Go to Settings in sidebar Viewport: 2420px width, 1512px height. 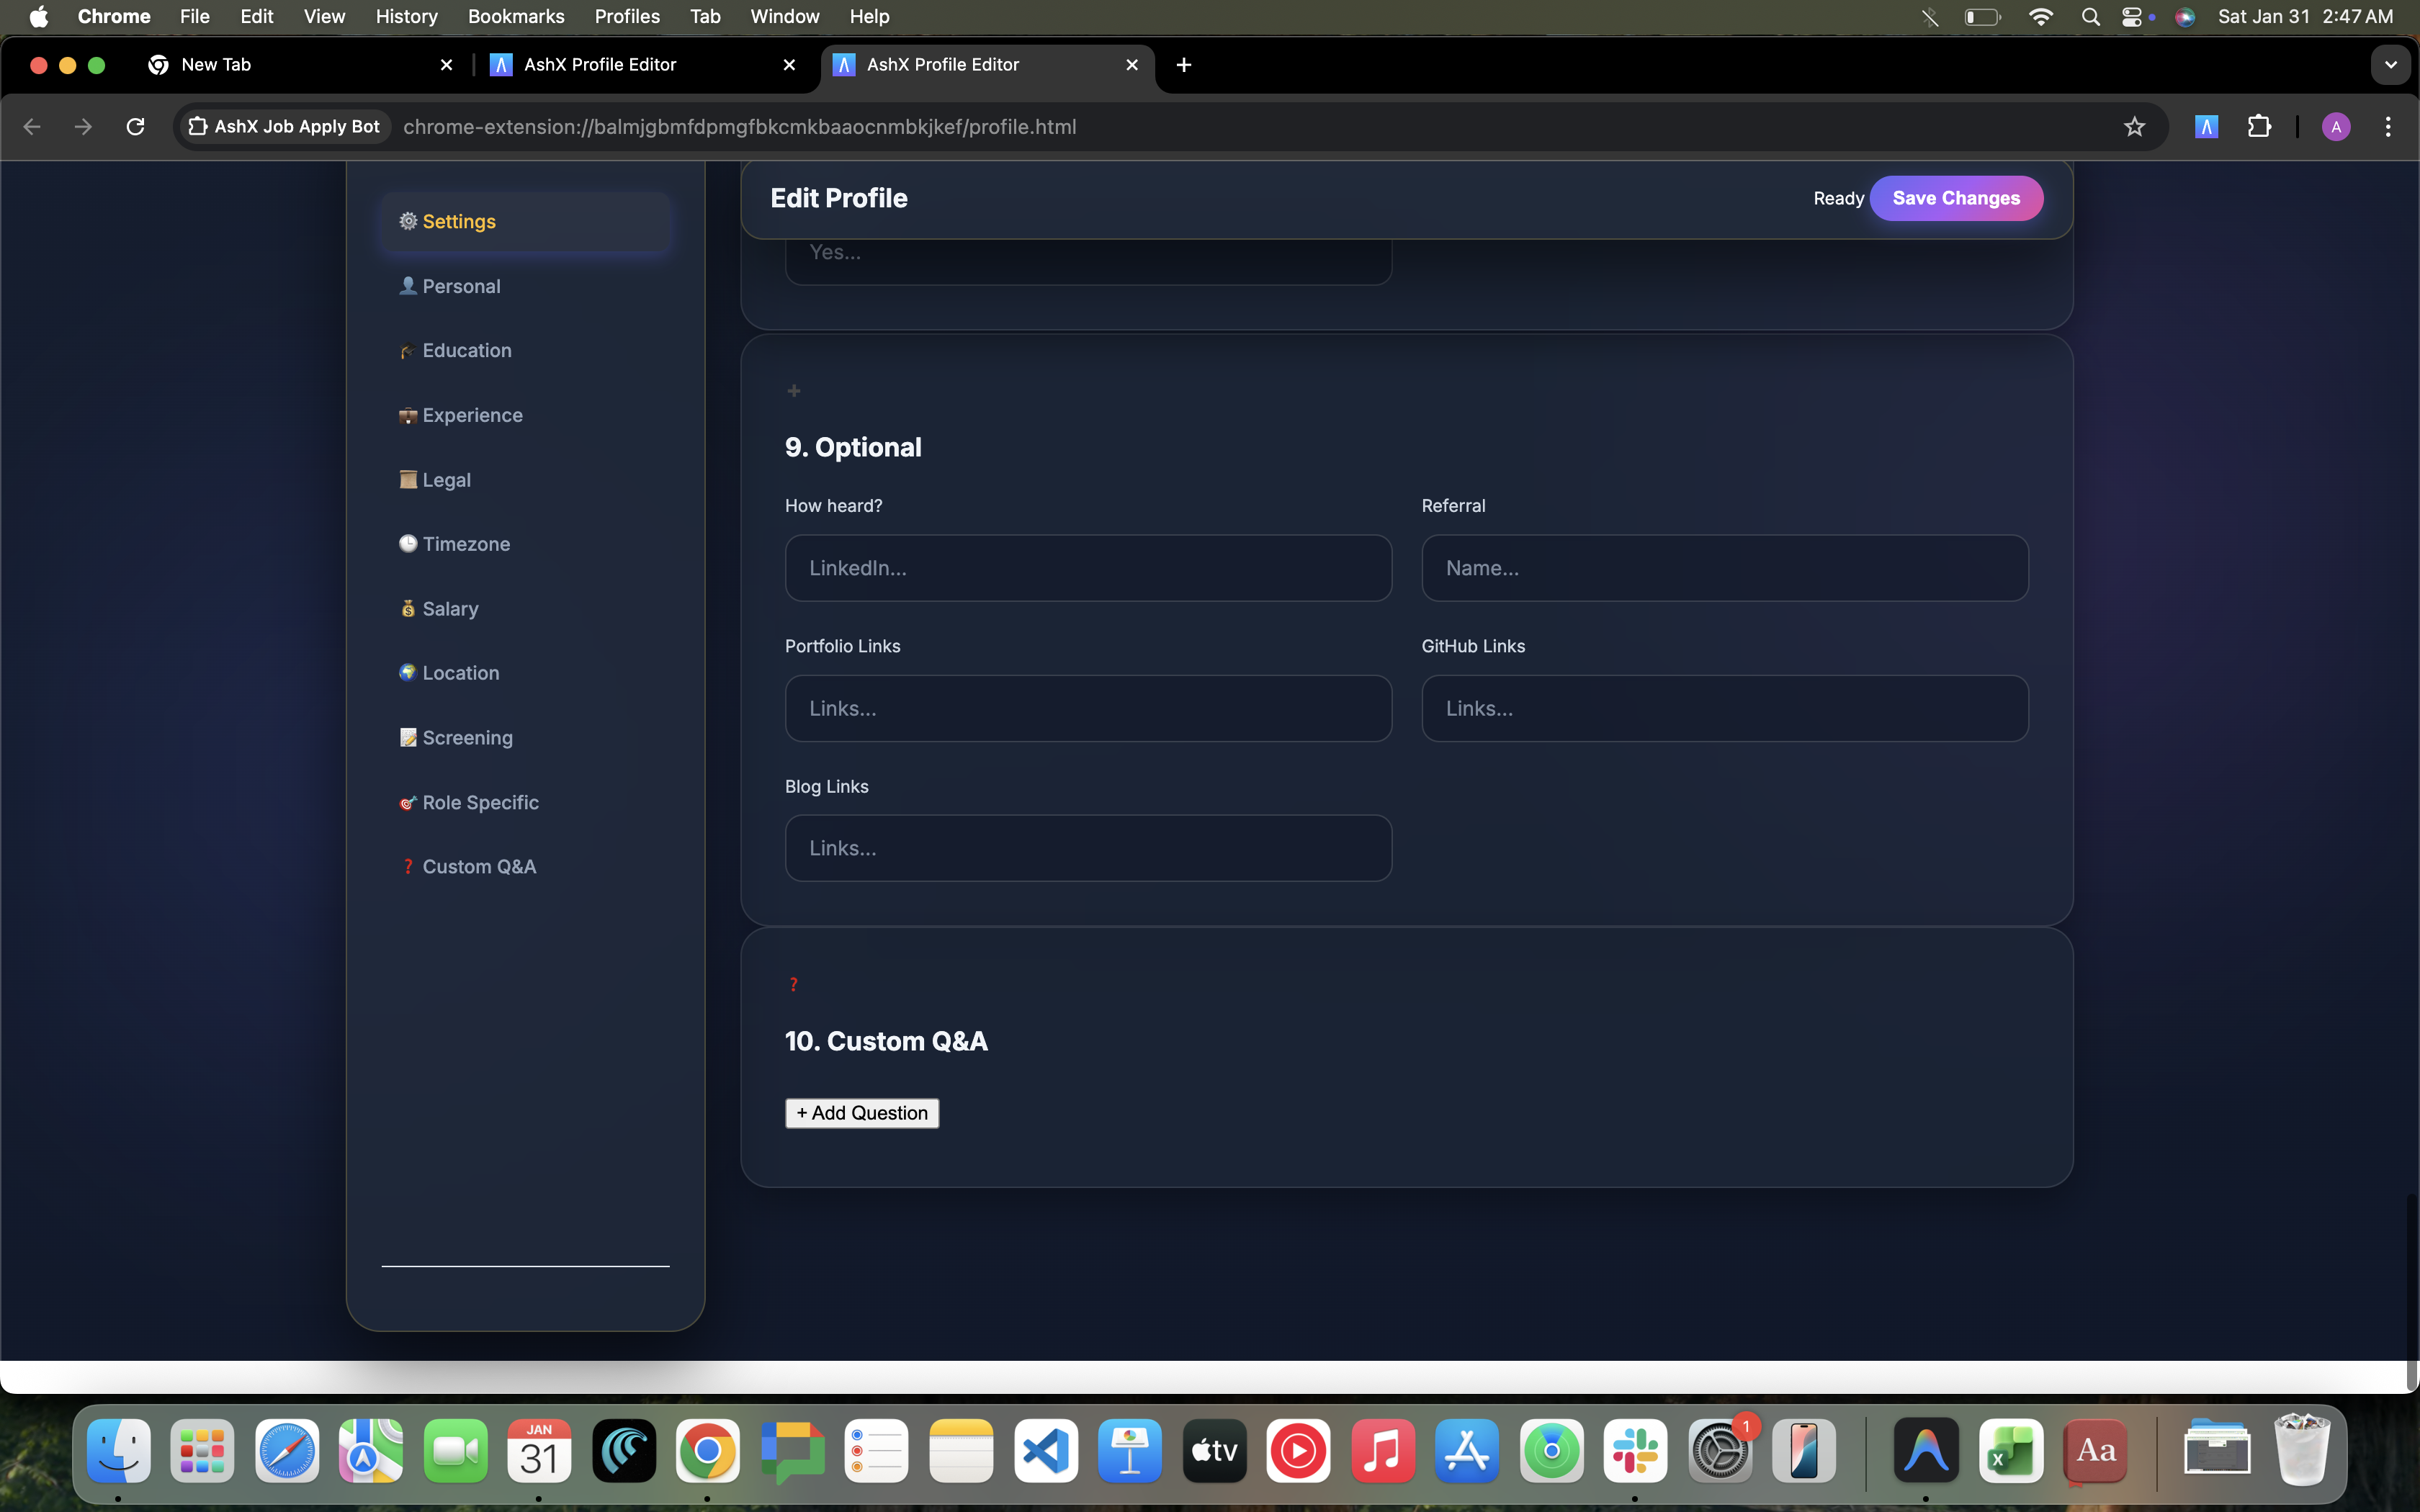tap(525, 222)
